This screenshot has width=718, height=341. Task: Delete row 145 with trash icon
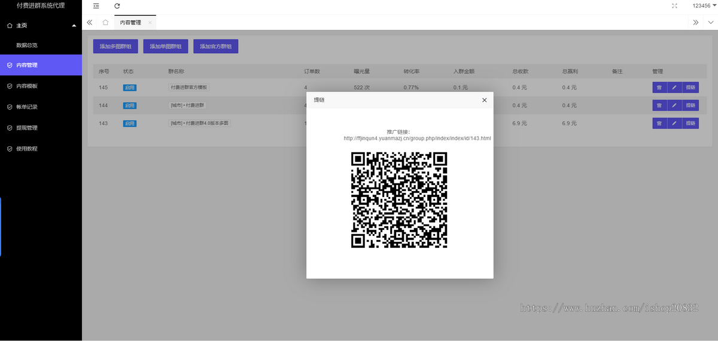659,87
